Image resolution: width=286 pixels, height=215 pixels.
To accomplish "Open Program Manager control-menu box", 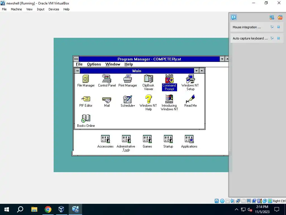I will coord(76,59).
